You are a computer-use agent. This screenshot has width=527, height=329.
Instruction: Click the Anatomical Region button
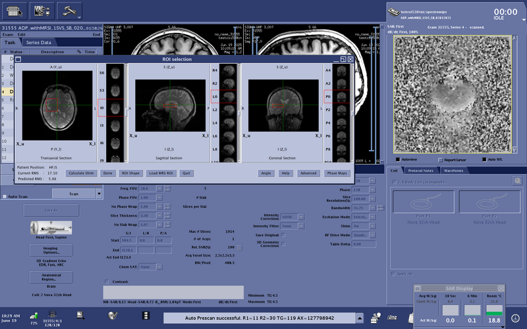point(51,277)
